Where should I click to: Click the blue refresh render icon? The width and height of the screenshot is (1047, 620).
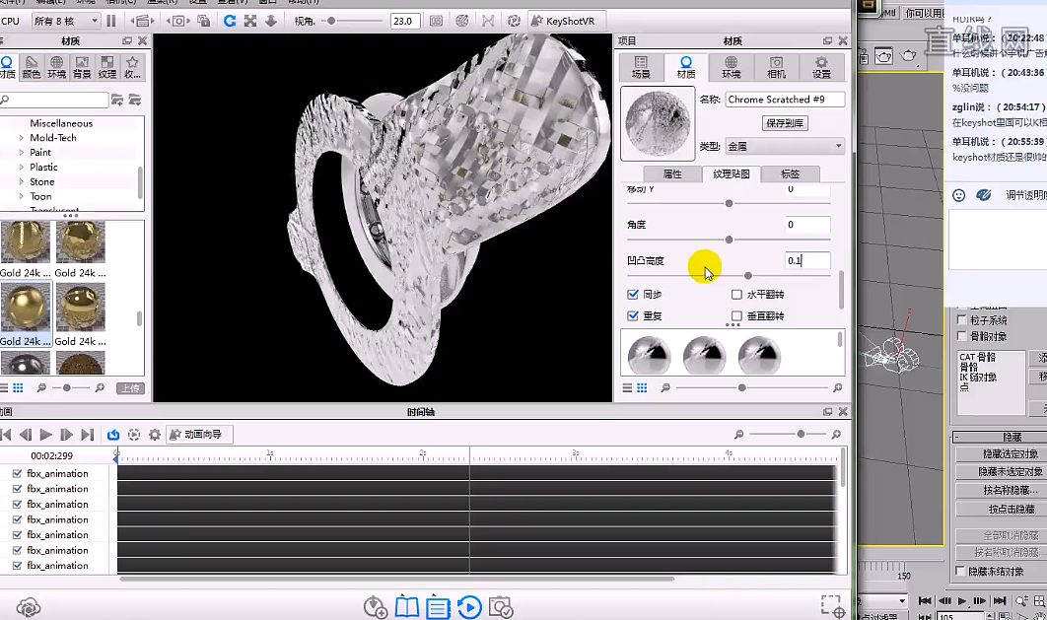coord(230,21)
